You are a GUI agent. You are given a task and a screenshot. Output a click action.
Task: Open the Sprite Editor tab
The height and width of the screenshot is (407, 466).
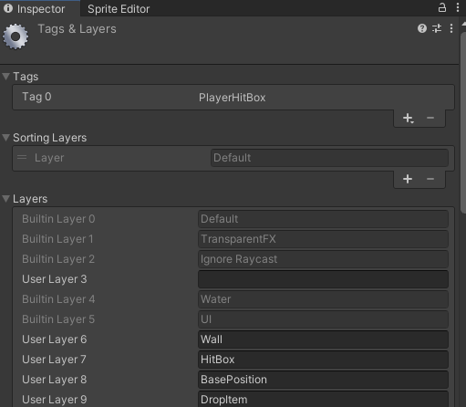point(119,9)
